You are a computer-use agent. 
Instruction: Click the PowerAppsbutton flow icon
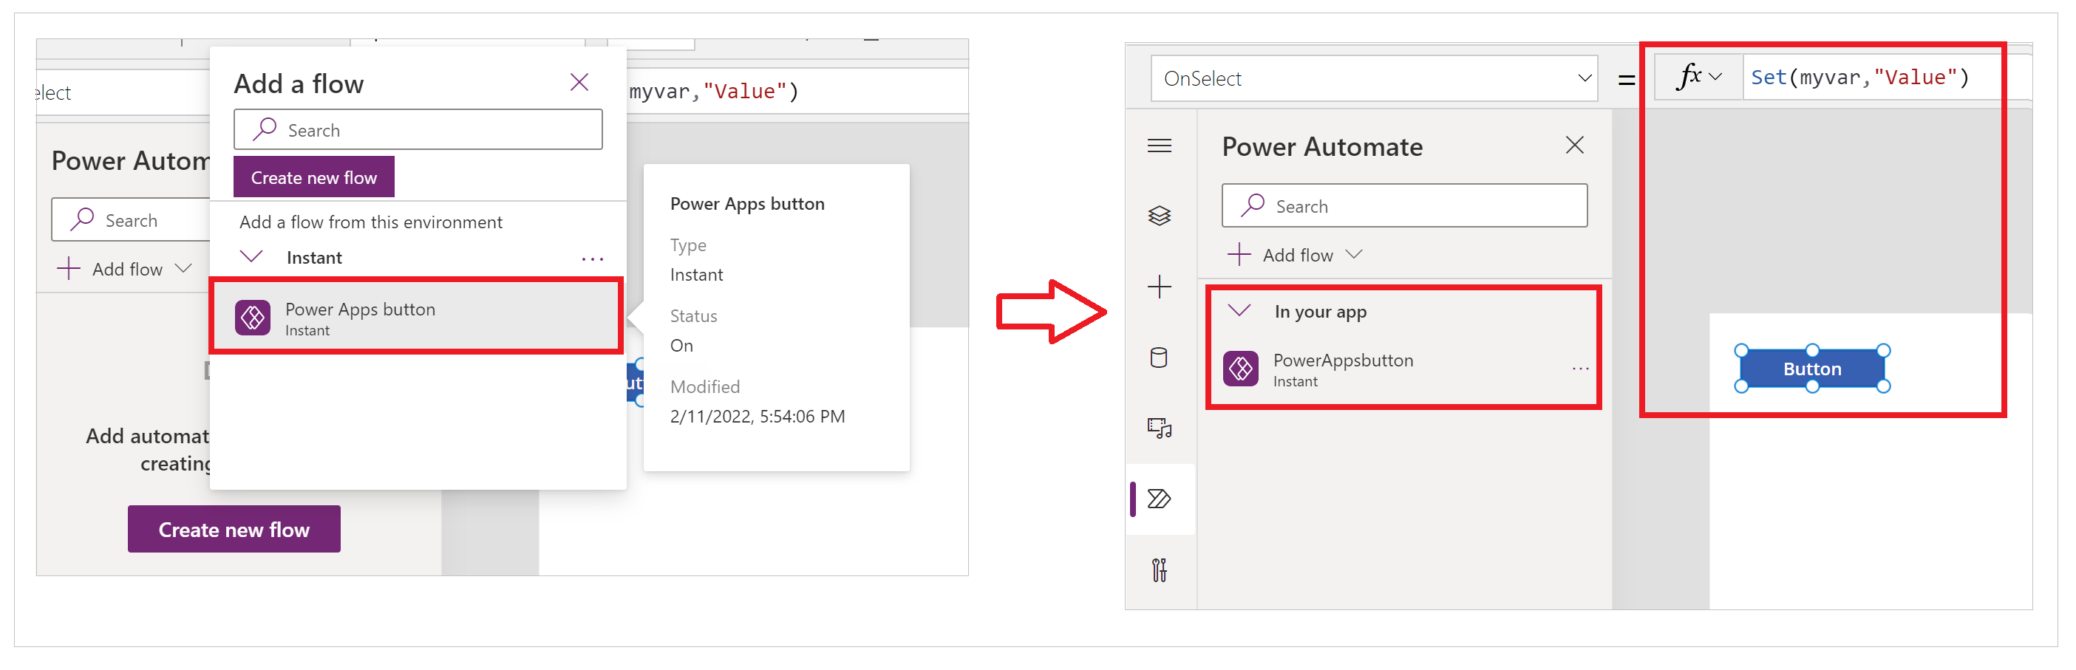tap(1240, 369)
